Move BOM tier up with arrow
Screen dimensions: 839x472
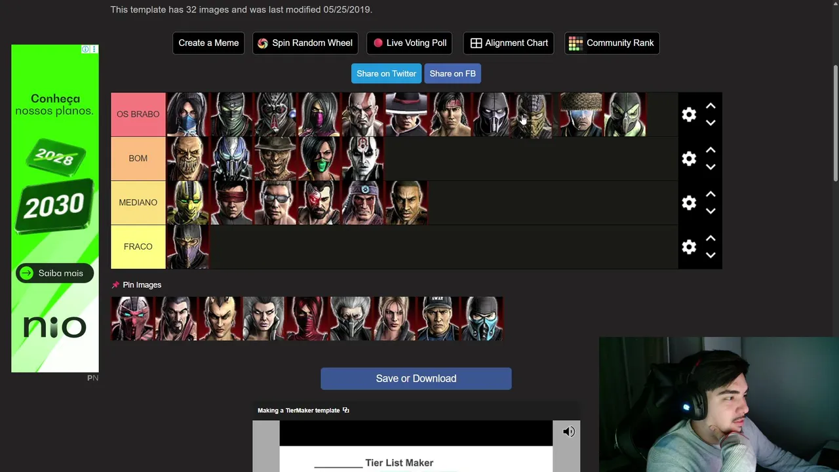click(711, 150)
